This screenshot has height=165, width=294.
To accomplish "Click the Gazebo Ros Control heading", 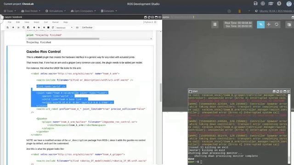I will coord(44,51).
